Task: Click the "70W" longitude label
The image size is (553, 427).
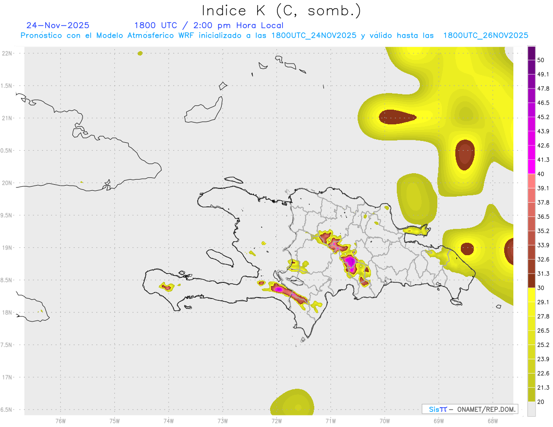Action: tap(385, 421)
